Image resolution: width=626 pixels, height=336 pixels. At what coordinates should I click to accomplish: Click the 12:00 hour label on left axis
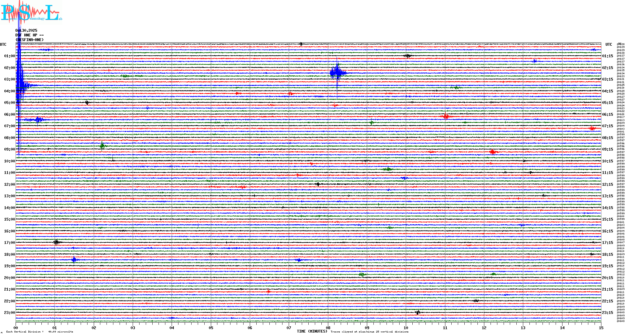(x=9, y=184)
